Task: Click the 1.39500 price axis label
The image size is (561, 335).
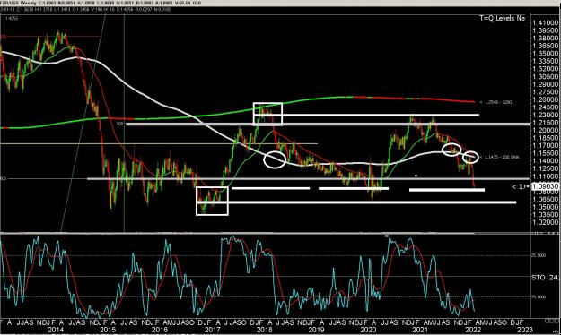Action: click(x=546, y=30)
